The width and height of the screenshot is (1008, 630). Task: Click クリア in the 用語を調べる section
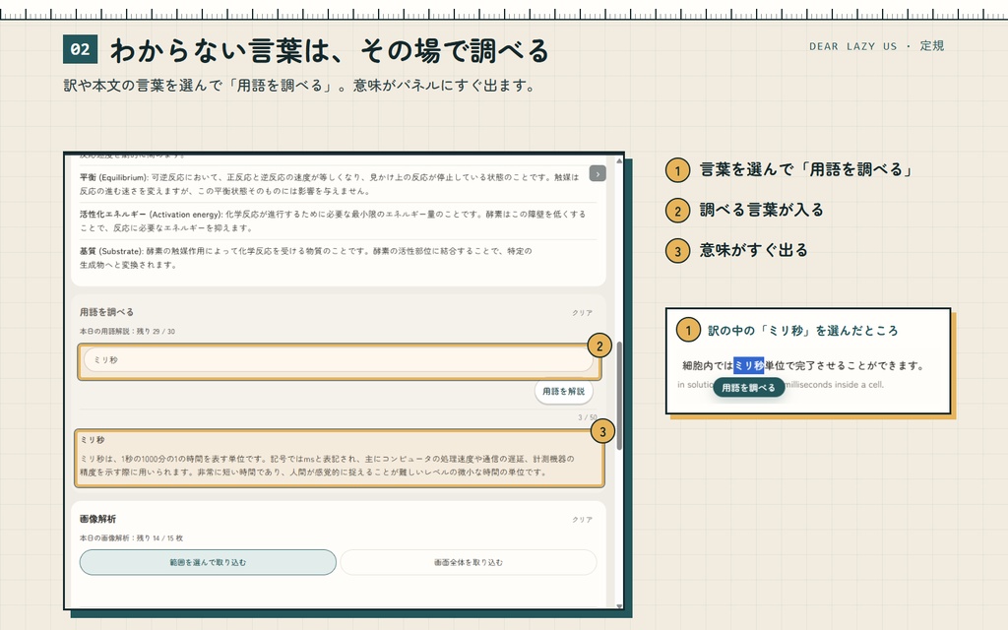pos(583,312)
